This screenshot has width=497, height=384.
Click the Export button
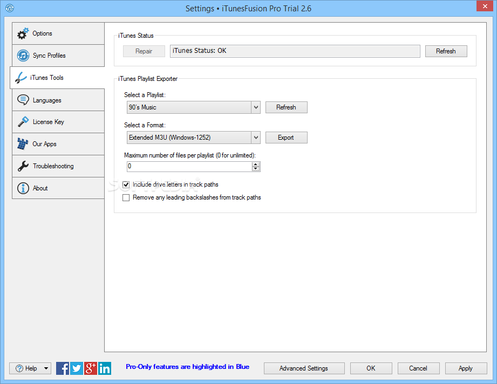[286, 138]
